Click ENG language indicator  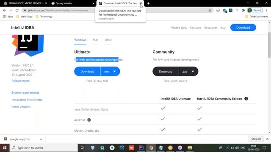click(x=243, y=148)
